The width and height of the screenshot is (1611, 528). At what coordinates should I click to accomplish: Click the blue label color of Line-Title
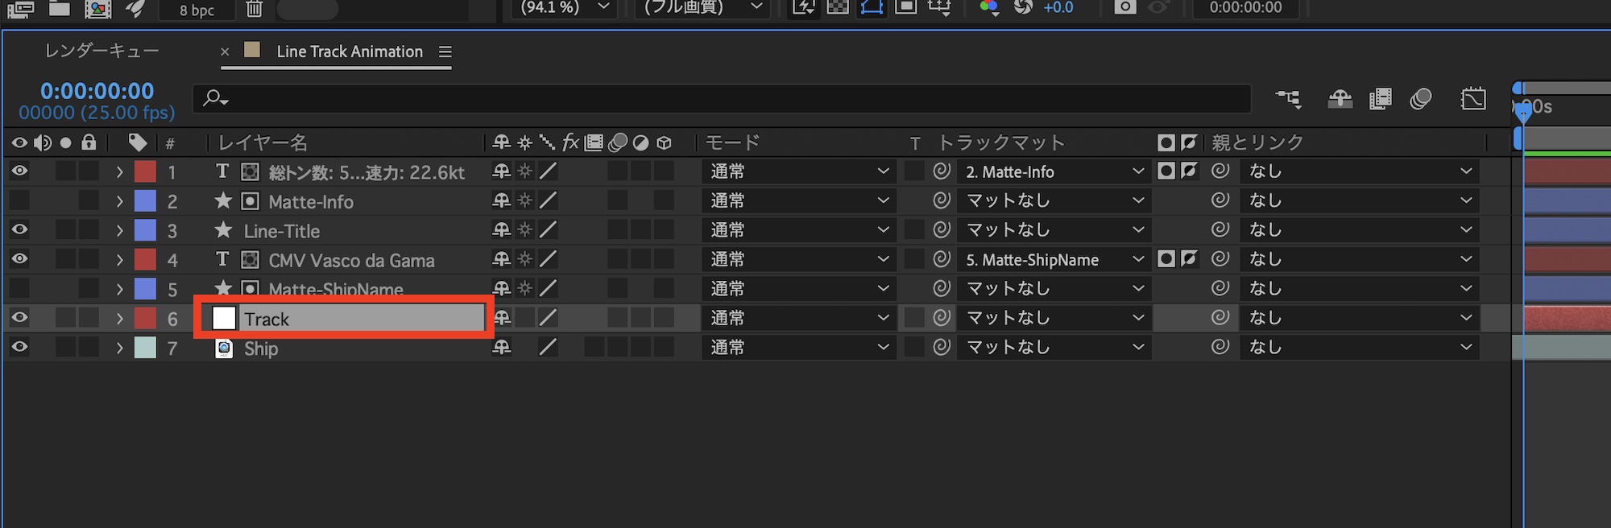coord(145,230)
